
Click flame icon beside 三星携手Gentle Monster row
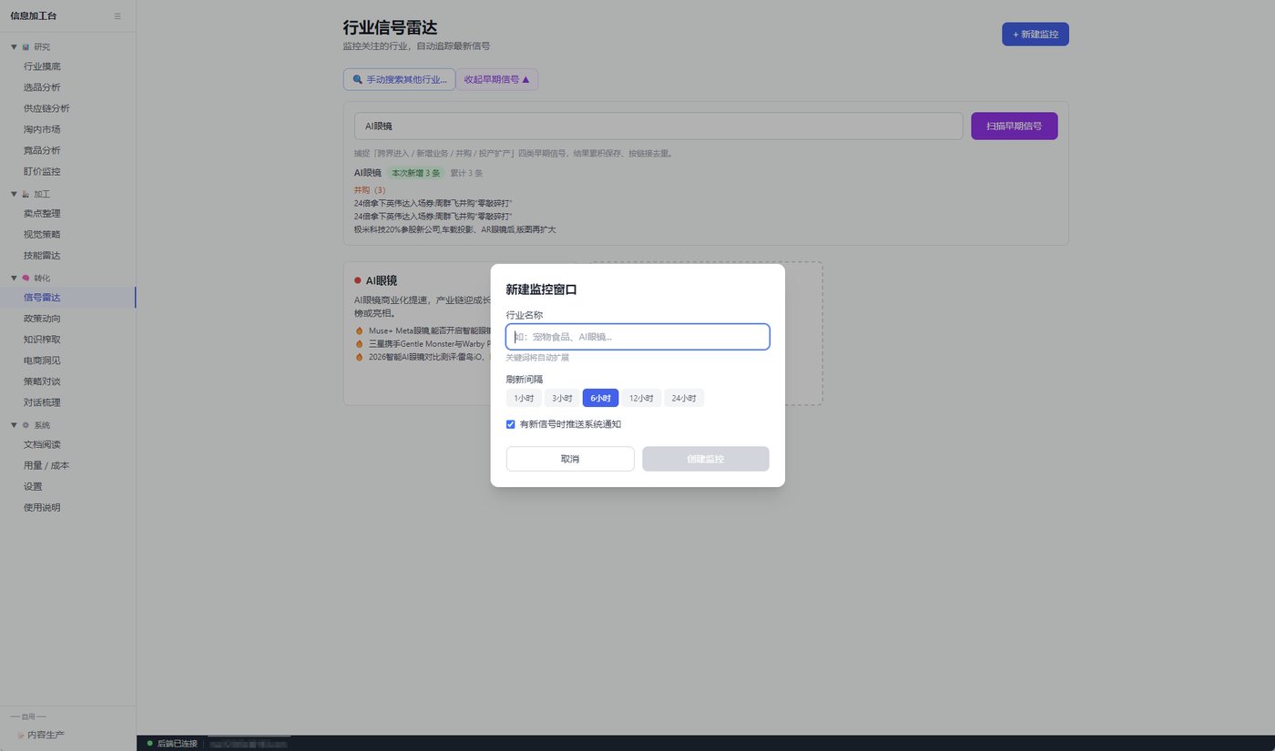coord(359,344)
